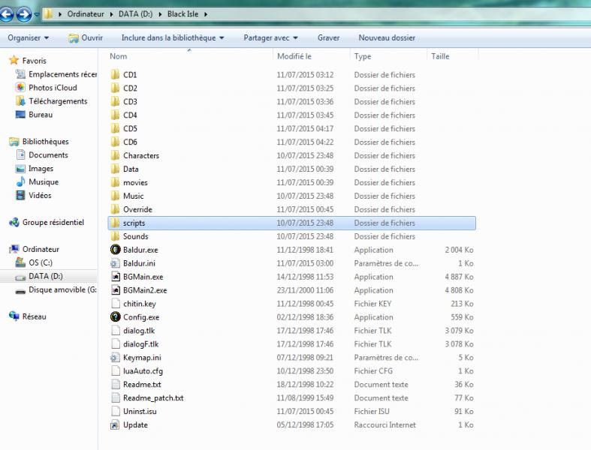The height and width of the screenshot is (450, 591).
Task: Select the Characters folder row
Action: tap(291, 155)
